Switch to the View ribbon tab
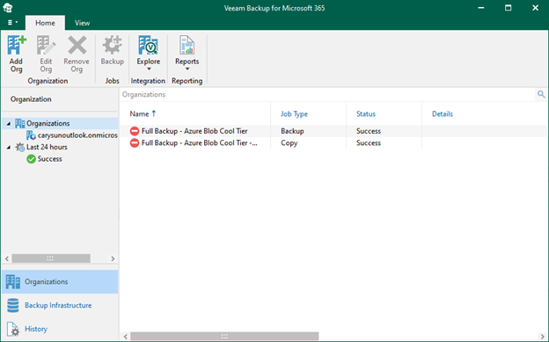This screenshot has height=342, width=549. 83,23
